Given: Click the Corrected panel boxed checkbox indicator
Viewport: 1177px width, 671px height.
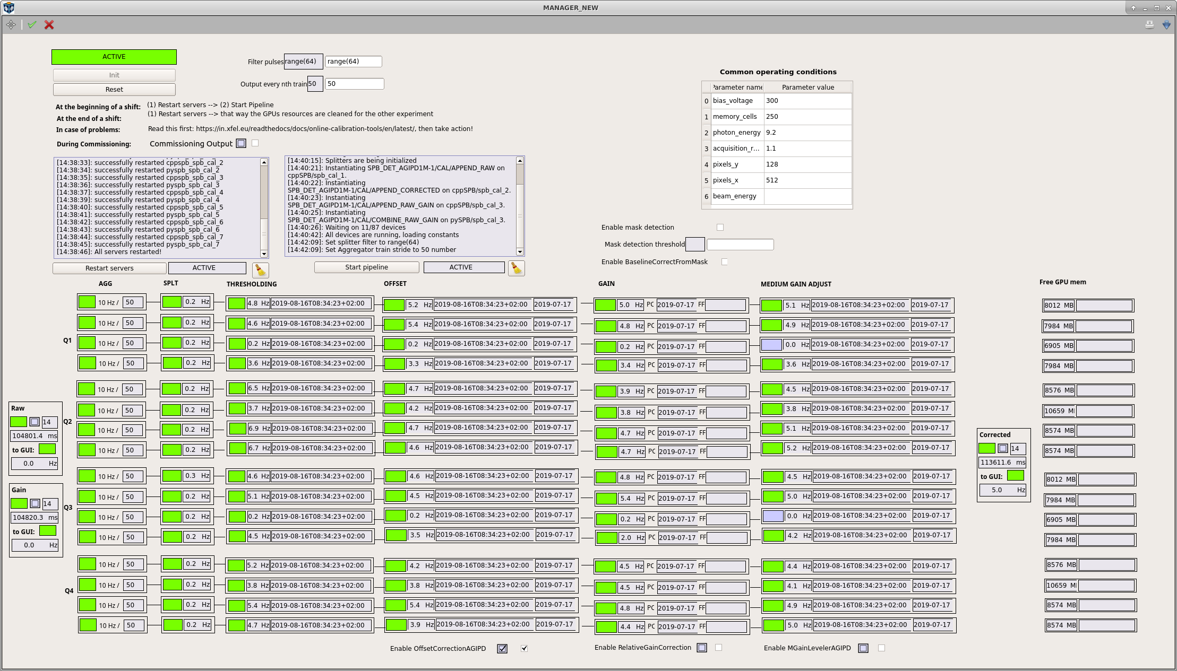Looking at the screenshot, I should [x=1003, y=448].
